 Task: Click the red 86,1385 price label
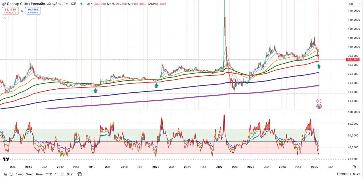tap(353, 60)
